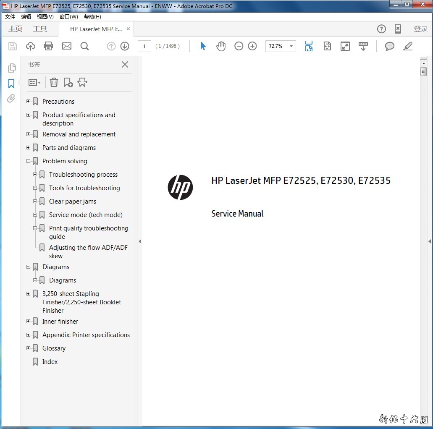
Task: Click the Find text magnifier icon
Action: point(84,46)
